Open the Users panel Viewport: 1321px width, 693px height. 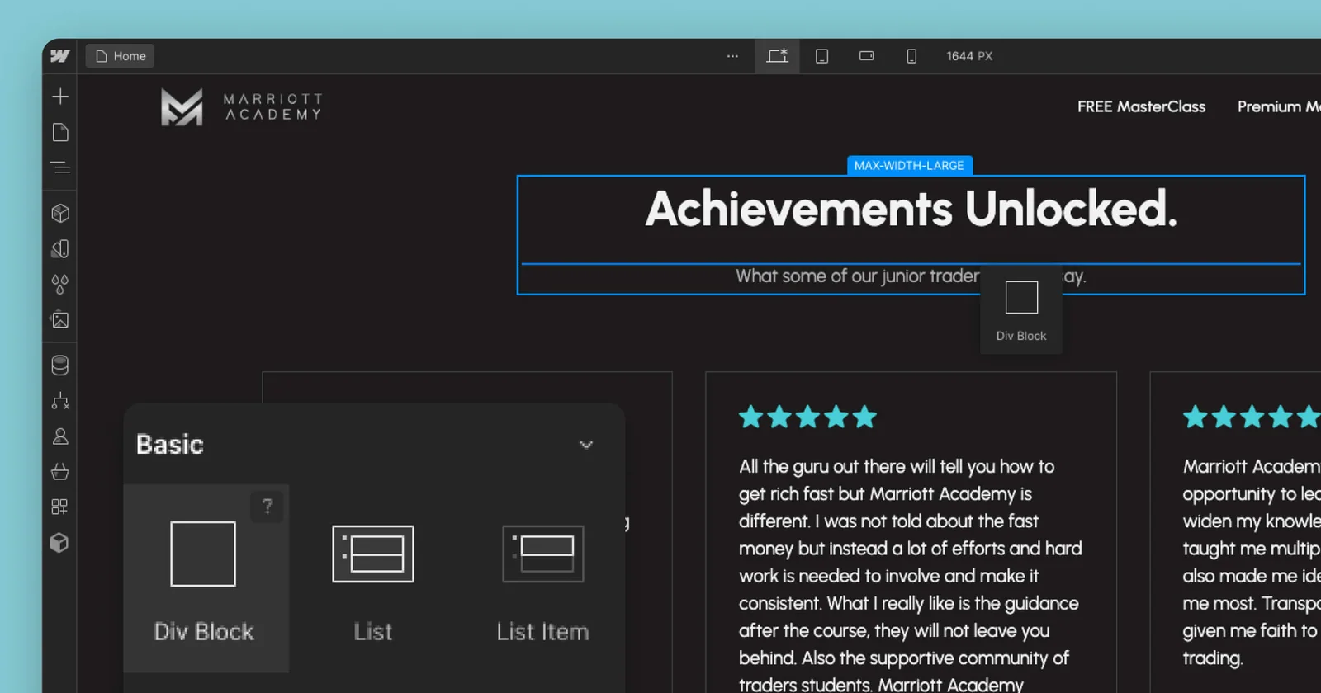pyautogui.click(x=60, y=436)
